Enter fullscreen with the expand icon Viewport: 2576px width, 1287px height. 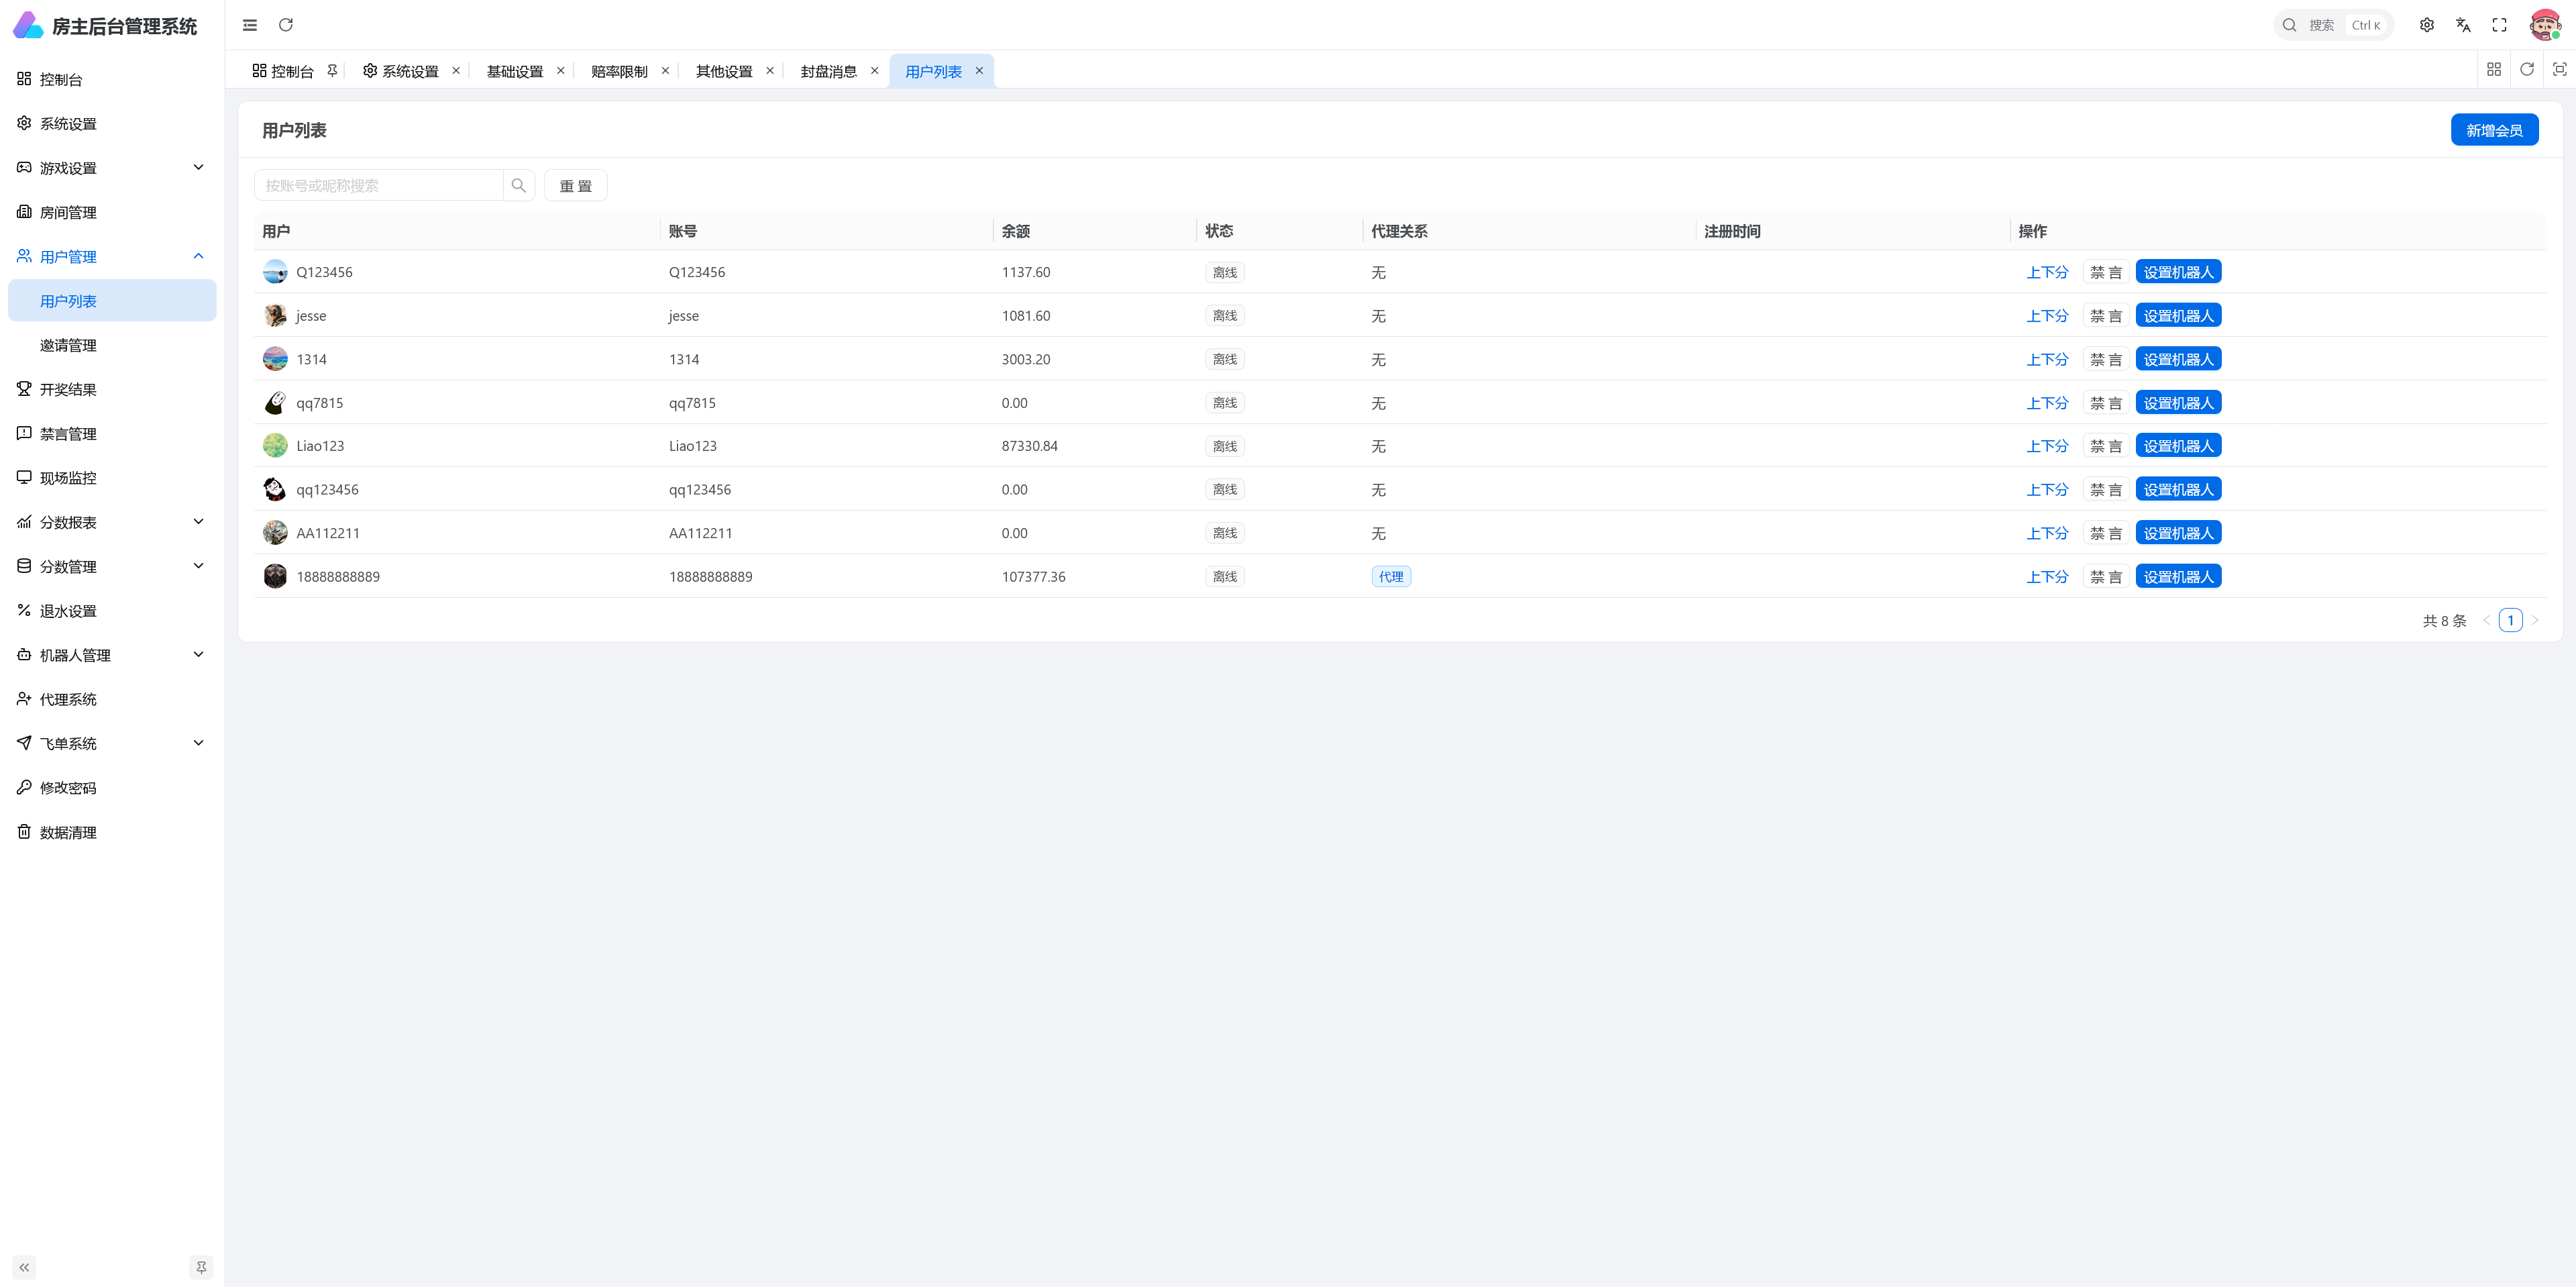[2499, 25]
